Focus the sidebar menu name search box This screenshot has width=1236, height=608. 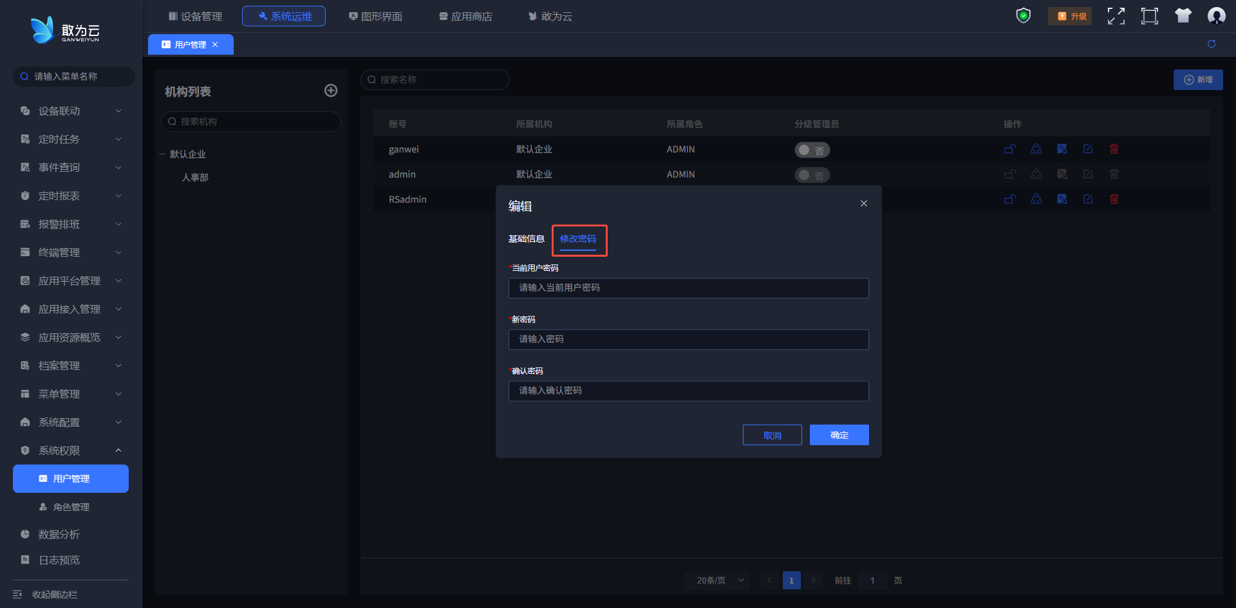point(74,77)
